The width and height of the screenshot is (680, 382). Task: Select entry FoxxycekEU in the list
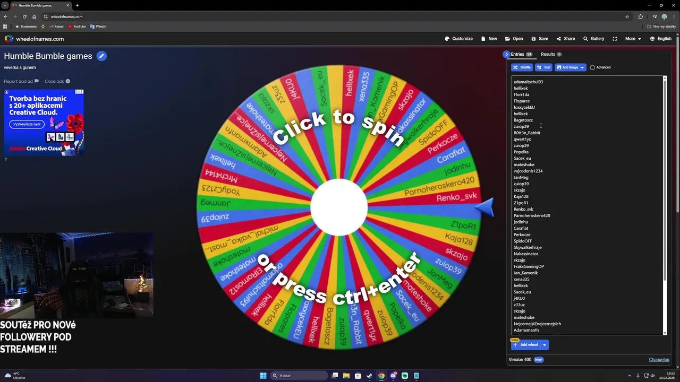(x=524, y=107)
